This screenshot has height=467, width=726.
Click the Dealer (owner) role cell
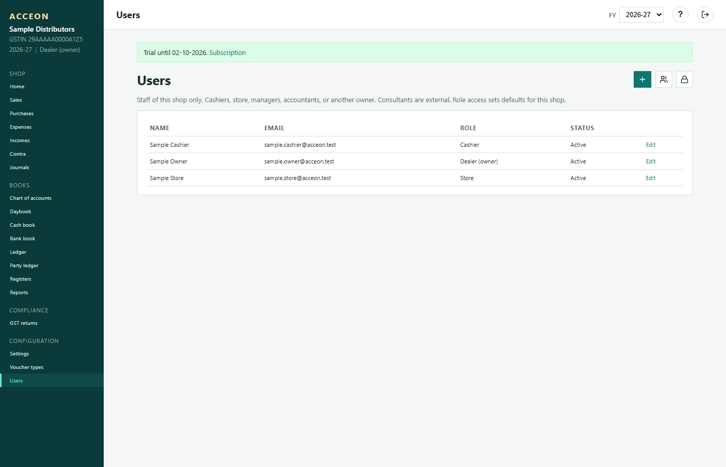pos(479,161)
